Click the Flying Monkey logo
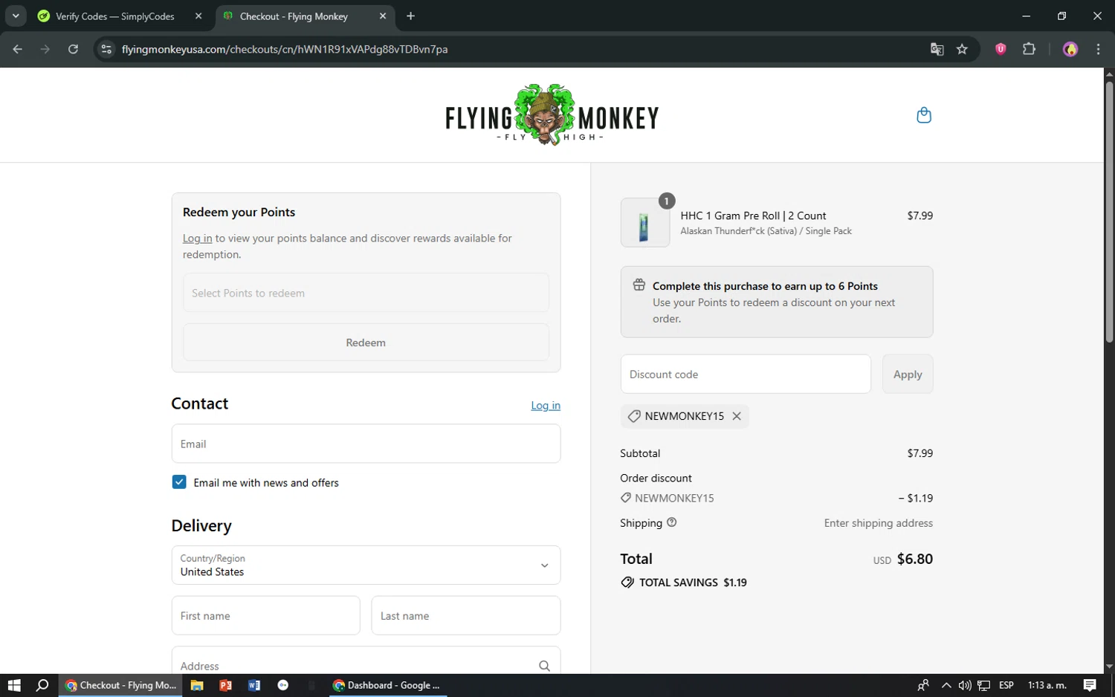The image size is (1115, 697). (x=552, y=115)
